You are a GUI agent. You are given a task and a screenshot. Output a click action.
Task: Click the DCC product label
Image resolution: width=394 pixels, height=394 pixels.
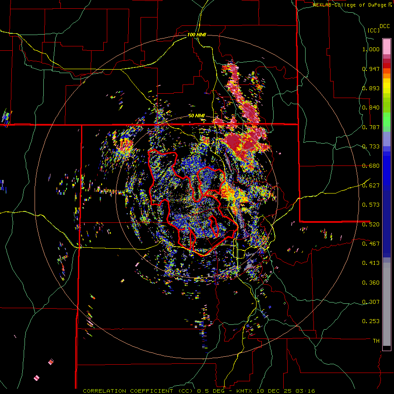coord(384,26)
